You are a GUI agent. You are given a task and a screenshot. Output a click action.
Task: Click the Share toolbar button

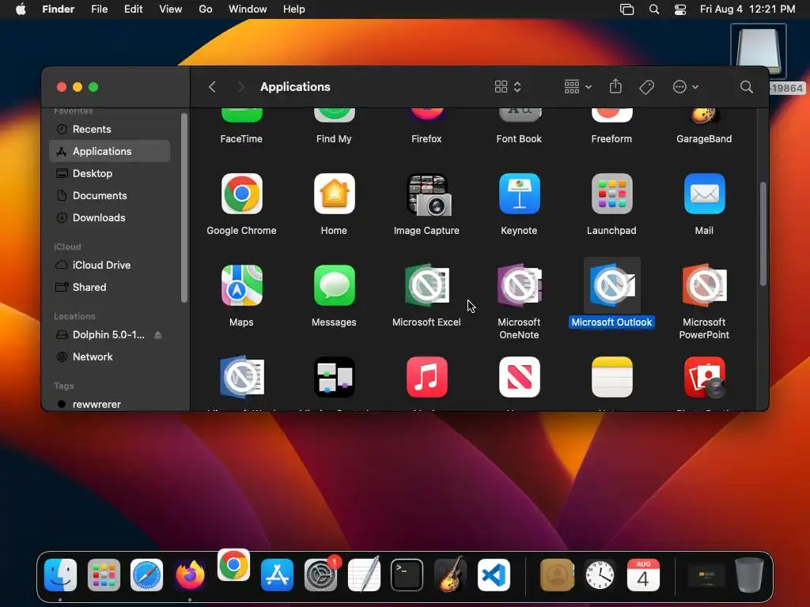615,86
